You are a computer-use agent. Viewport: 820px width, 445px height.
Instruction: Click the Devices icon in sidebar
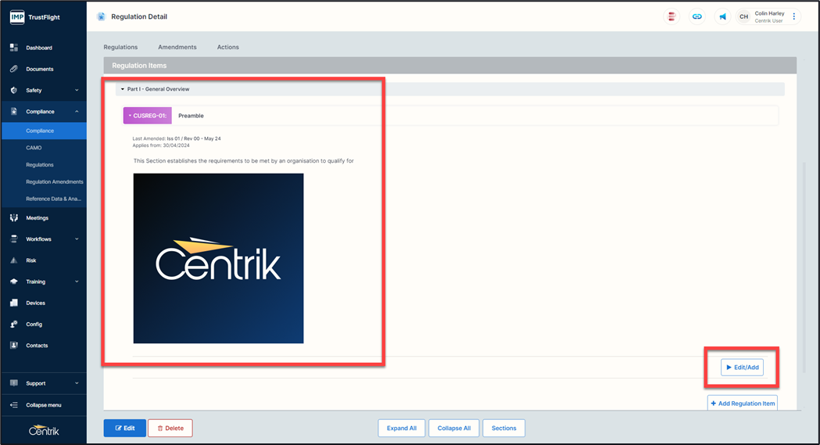click(14, 303)
